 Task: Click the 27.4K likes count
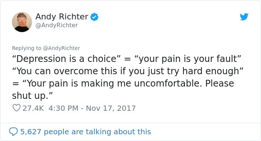click(x=33, y=108)
